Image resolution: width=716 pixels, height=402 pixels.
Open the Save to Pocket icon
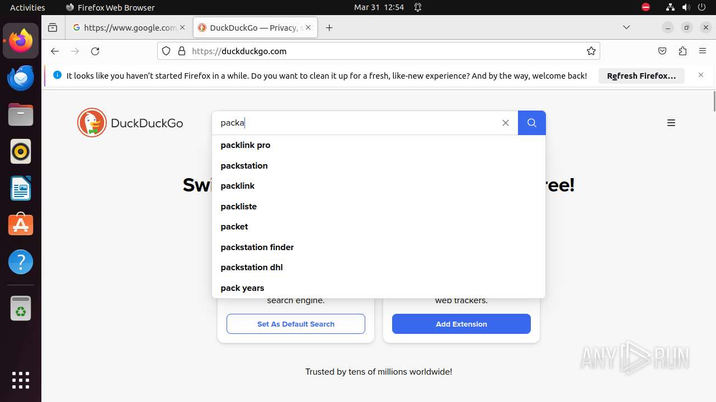pos(662,51)
